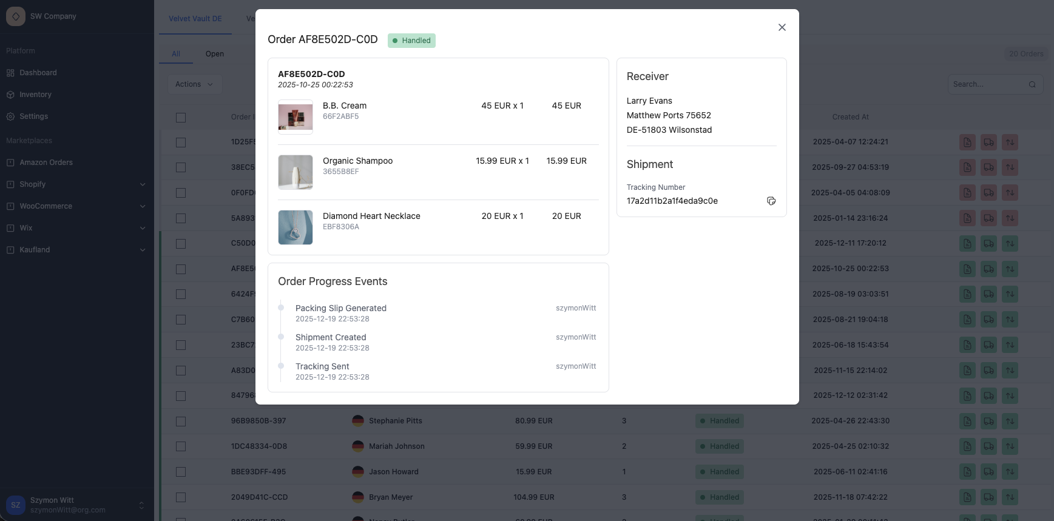
Task: Close the order details dialog
Action: click(782, 27)
